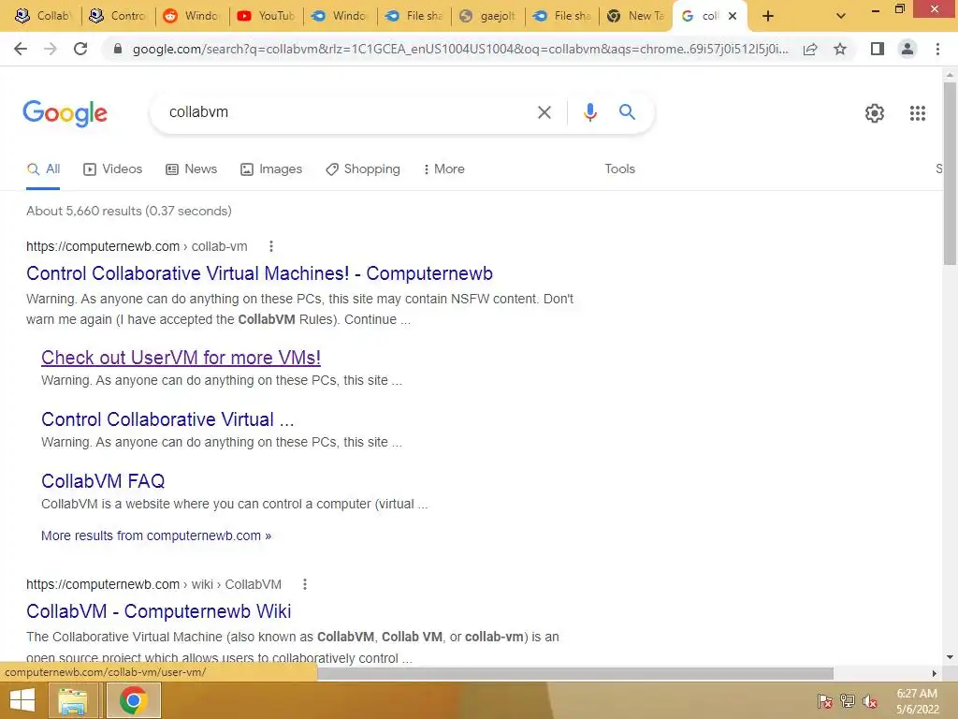Image resolution: width=958 pixels, height=719 pixels.
Task: Open the Google apps grid
Action: 917,113
